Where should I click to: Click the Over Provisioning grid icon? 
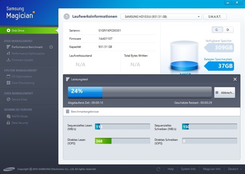click(9, 83)
